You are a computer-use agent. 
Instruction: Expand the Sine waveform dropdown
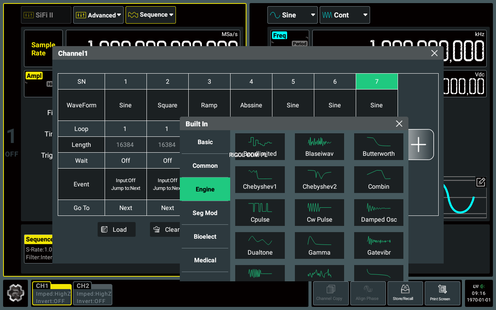pos(292,15)
